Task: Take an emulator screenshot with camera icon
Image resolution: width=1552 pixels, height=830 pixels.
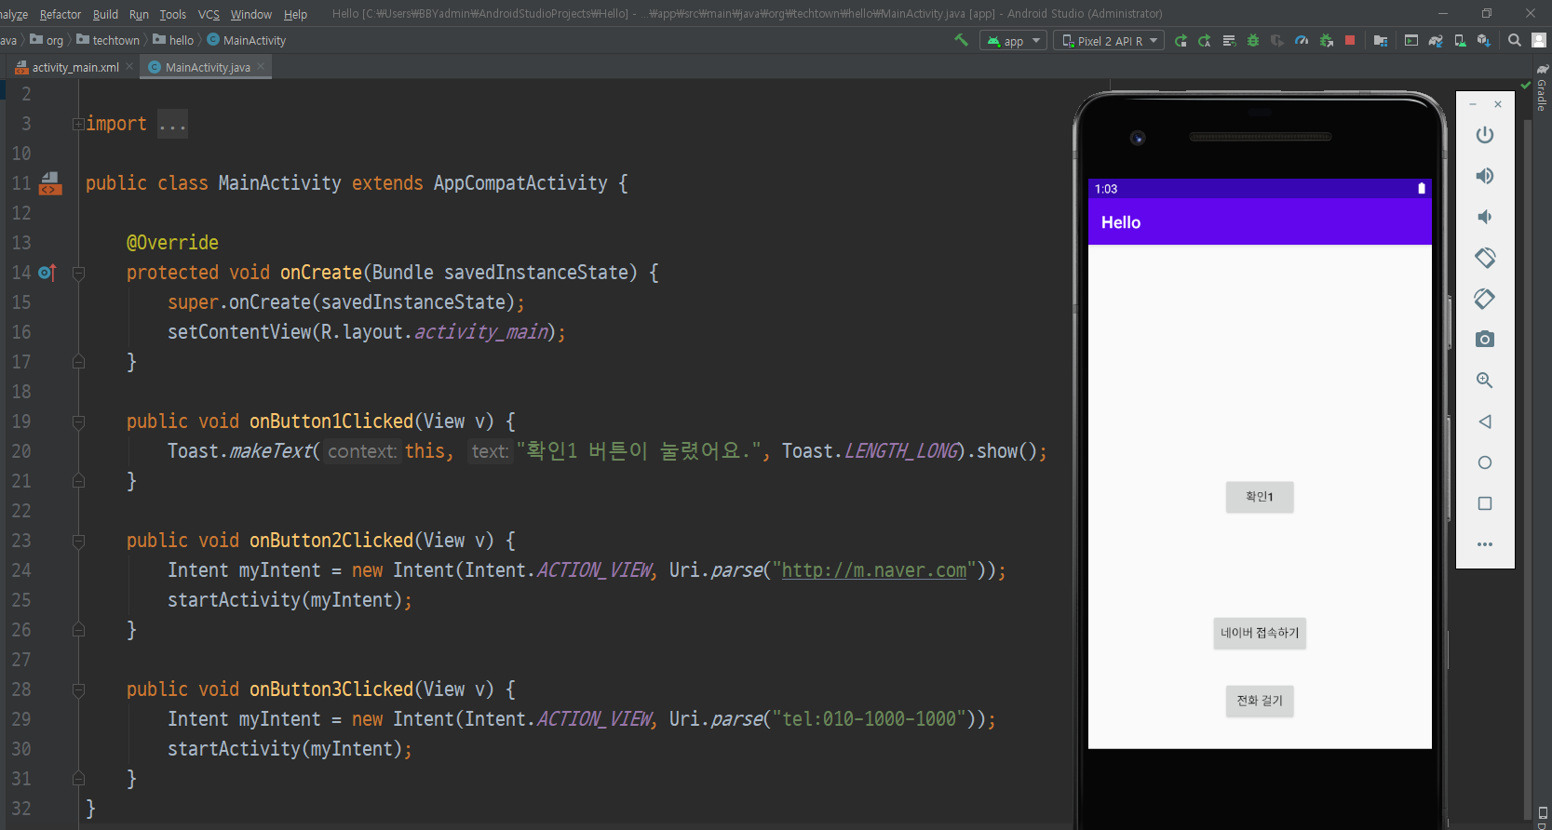Action: point(1485,340)
